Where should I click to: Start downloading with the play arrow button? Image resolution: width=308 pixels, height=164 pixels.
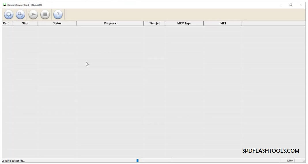coord(33,14)
